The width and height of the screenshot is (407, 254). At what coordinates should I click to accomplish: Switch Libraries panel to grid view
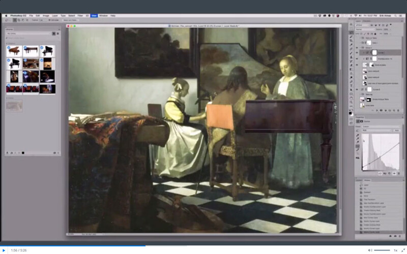click(x=54, y=34)
